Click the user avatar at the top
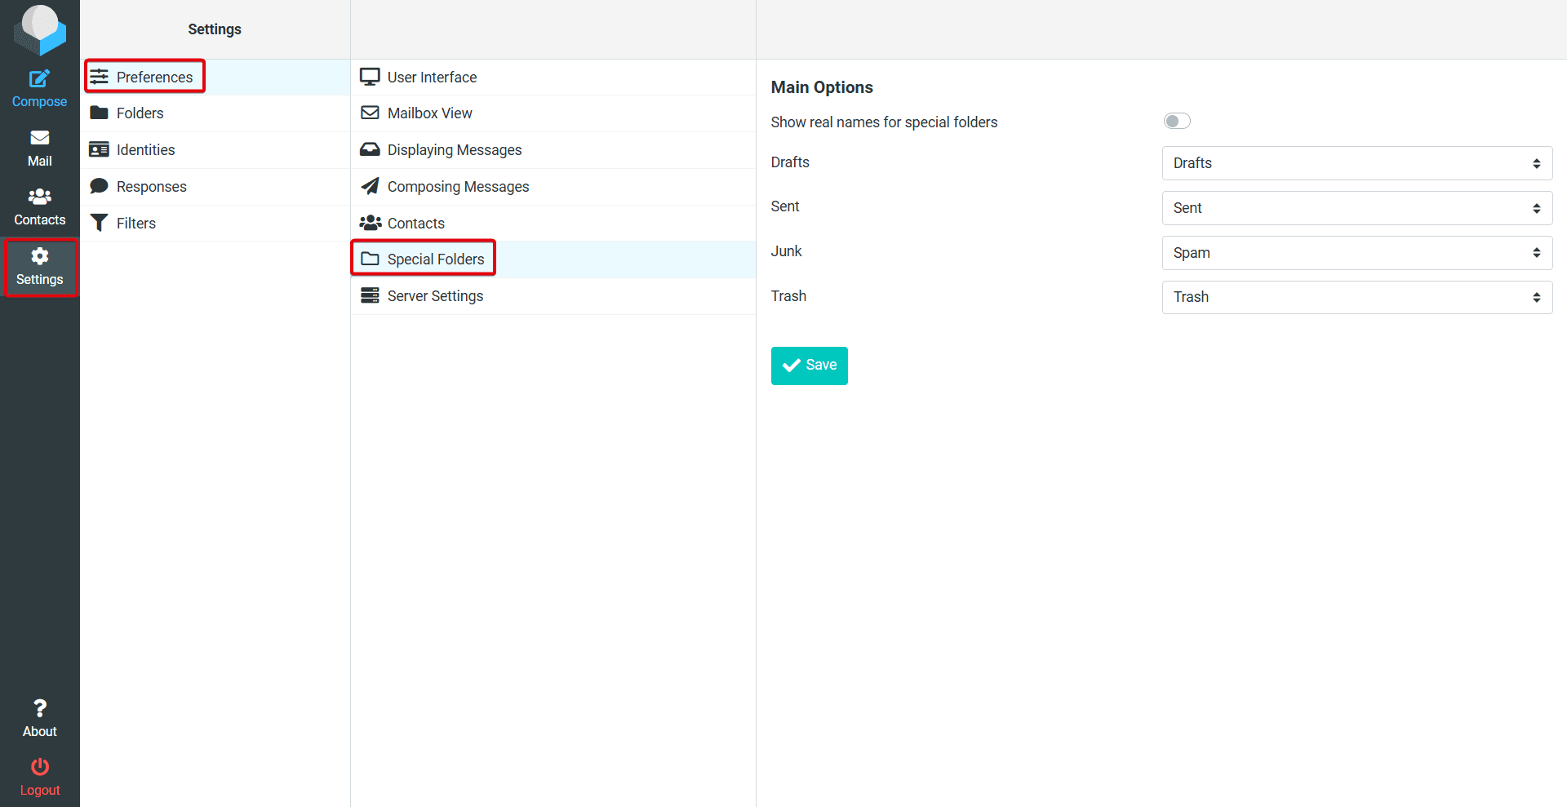The width and height of the screenshot is (1567, 807). click(39, 29)
